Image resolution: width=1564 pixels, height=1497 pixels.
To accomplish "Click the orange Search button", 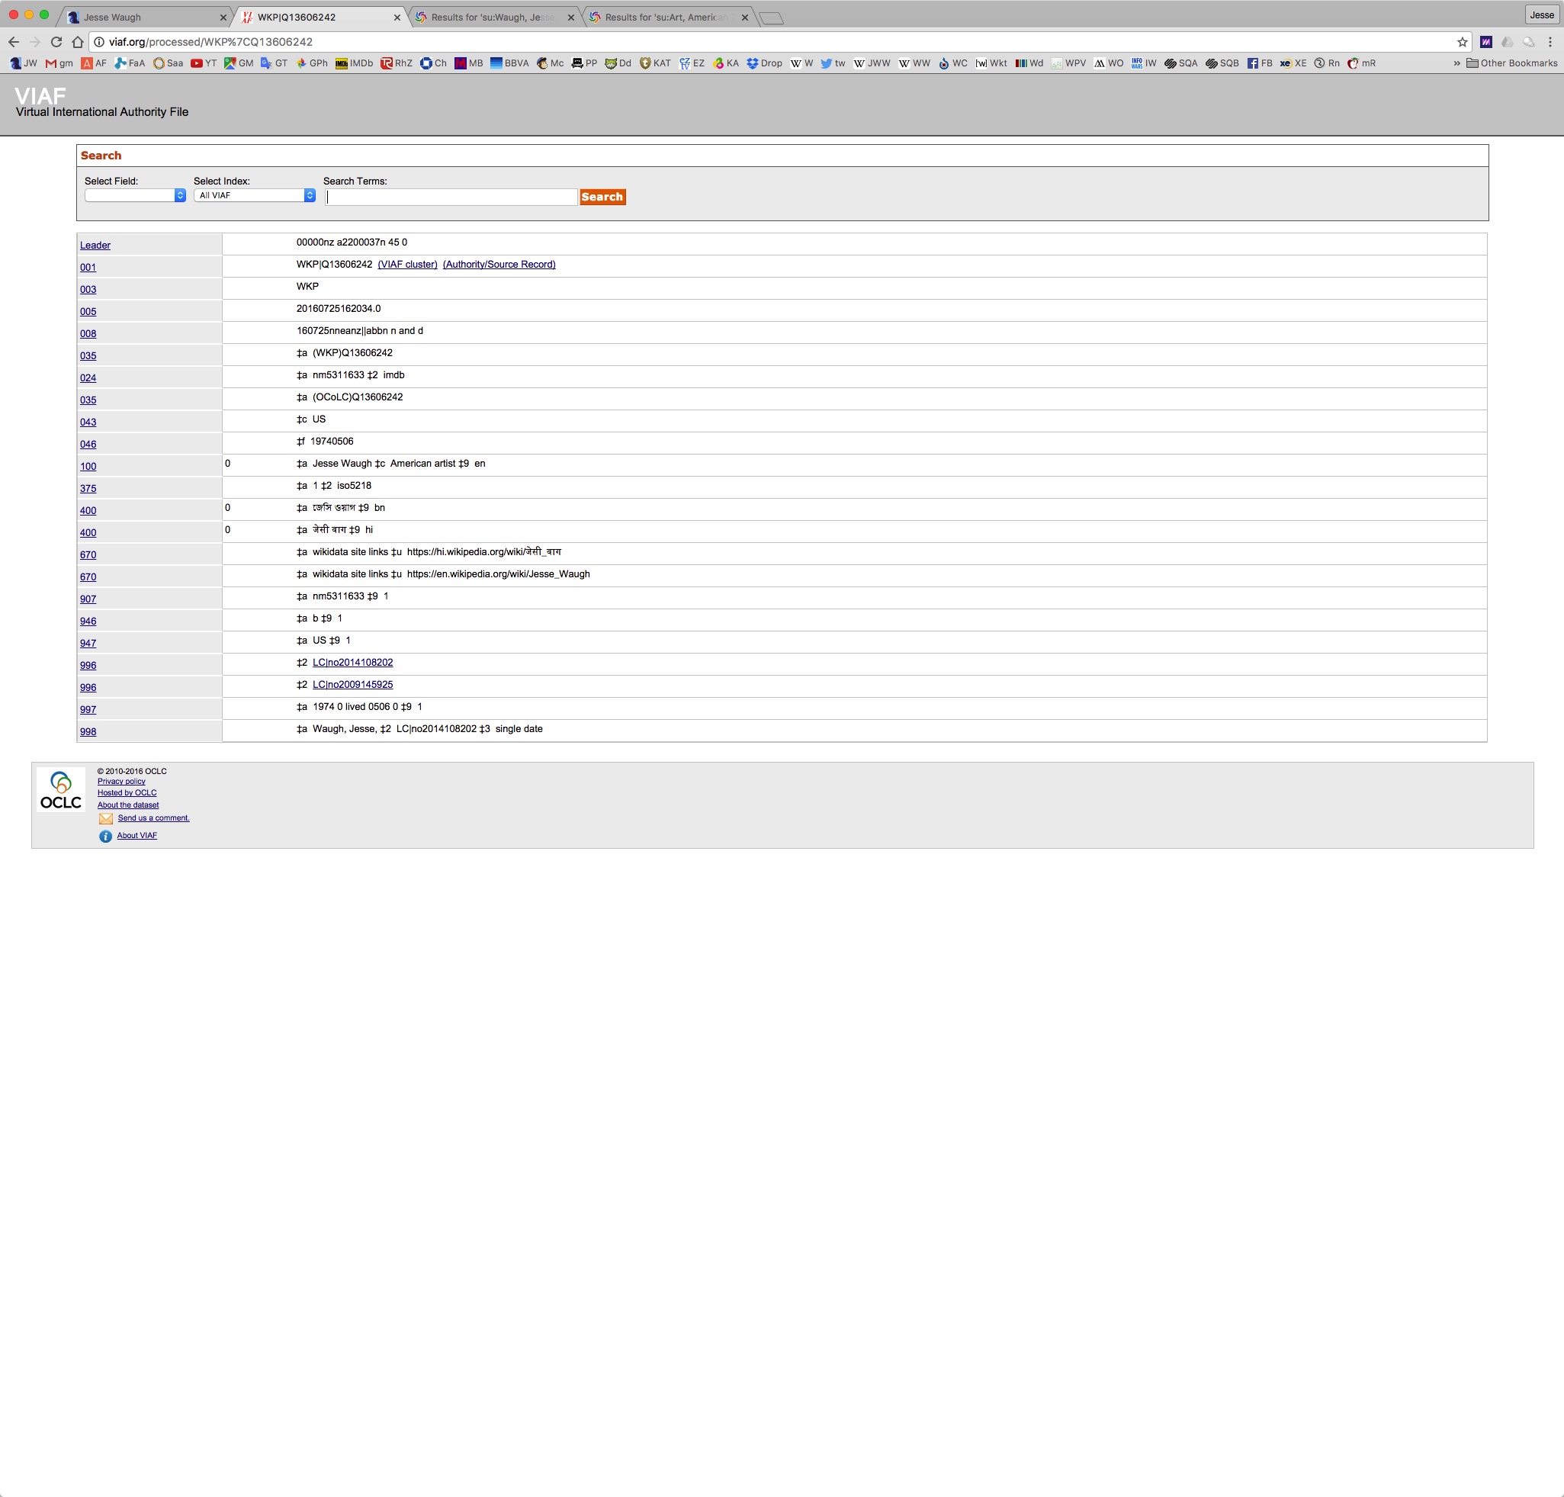I will [x=602, y=197].
